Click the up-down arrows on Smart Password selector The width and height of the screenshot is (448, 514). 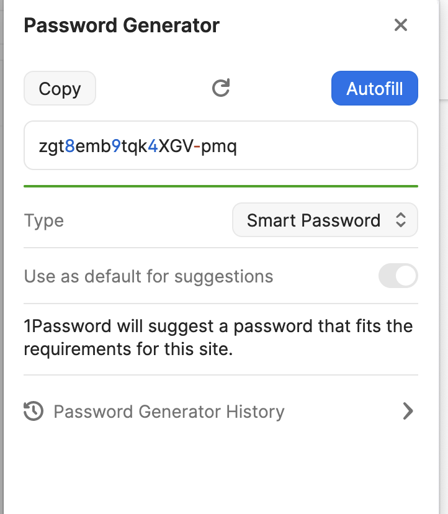(x=401, y=220)
